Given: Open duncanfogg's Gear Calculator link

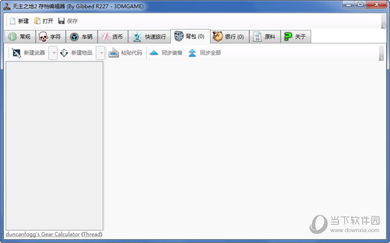Looking at the screenshot, I should (x=43, y=235).
